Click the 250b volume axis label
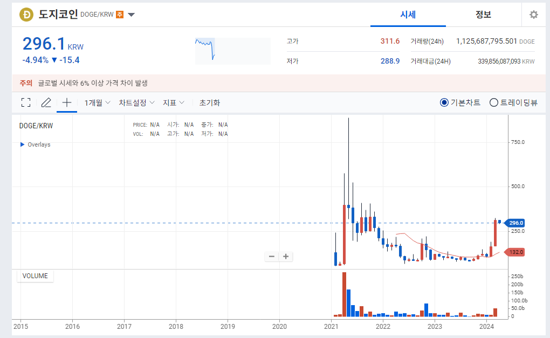The height and width of the screenshot is (338, 550). [517, 277]
